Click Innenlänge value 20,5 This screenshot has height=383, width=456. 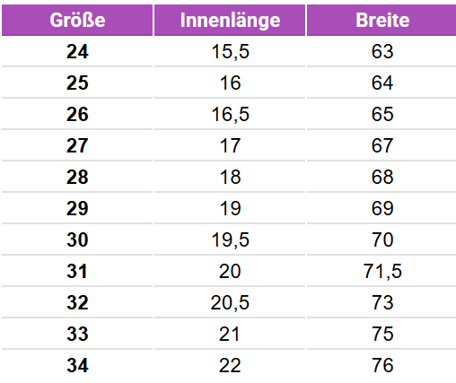(230, 302)
